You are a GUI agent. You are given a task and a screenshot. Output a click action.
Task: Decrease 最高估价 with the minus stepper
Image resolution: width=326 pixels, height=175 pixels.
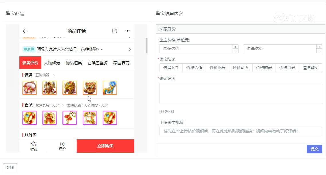coord(319,51)
